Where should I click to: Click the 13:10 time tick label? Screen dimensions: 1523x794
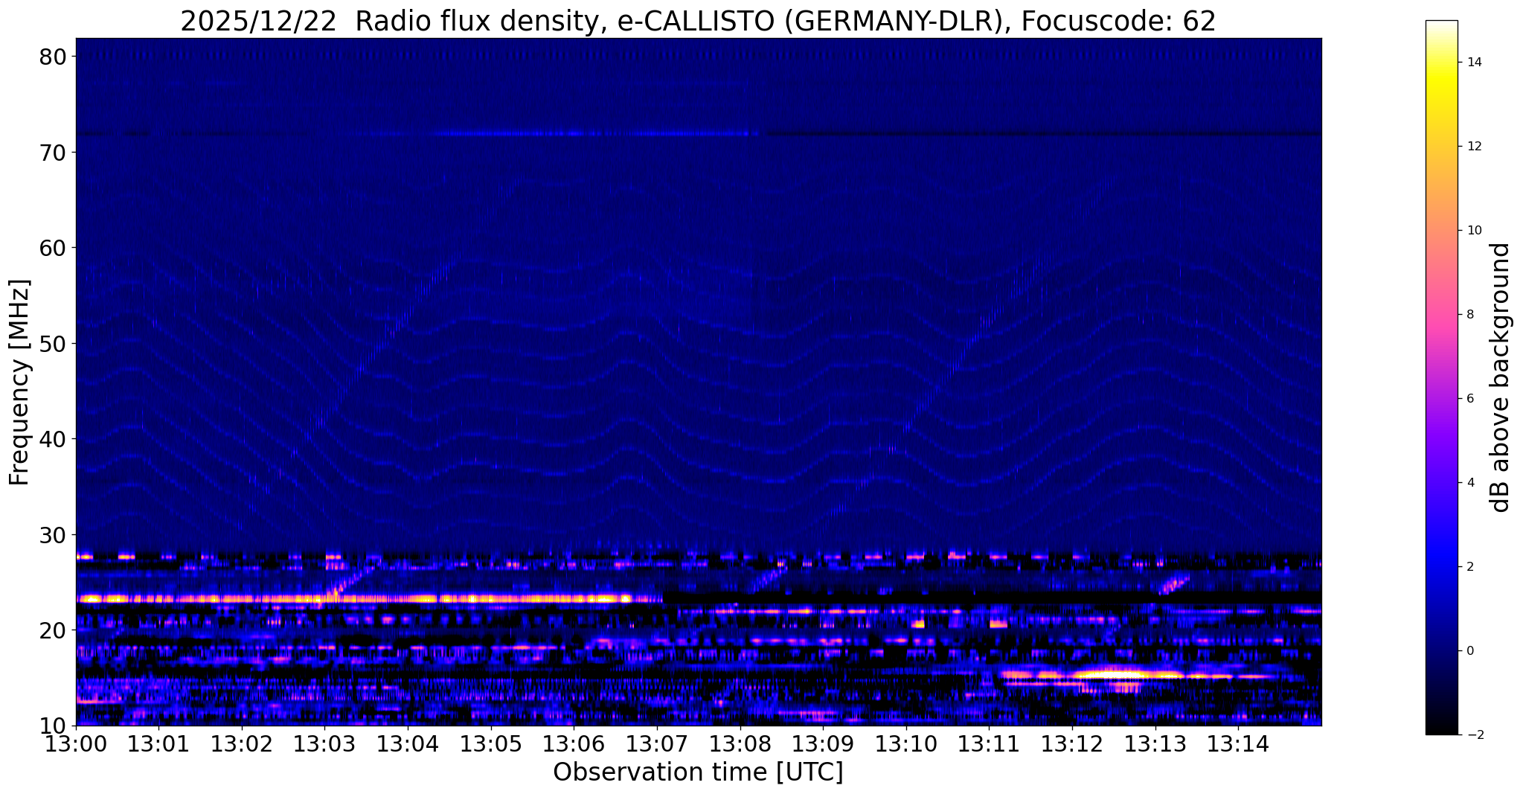coord(906,743)
